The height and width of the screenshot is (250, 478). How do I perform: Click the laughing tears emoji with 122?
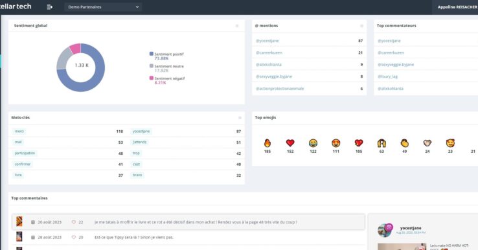[313, 143]
